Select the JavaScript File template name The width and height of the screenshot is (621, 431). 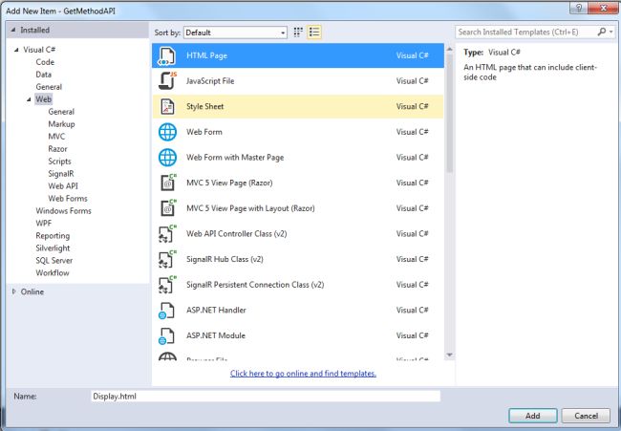click(210, 81)
